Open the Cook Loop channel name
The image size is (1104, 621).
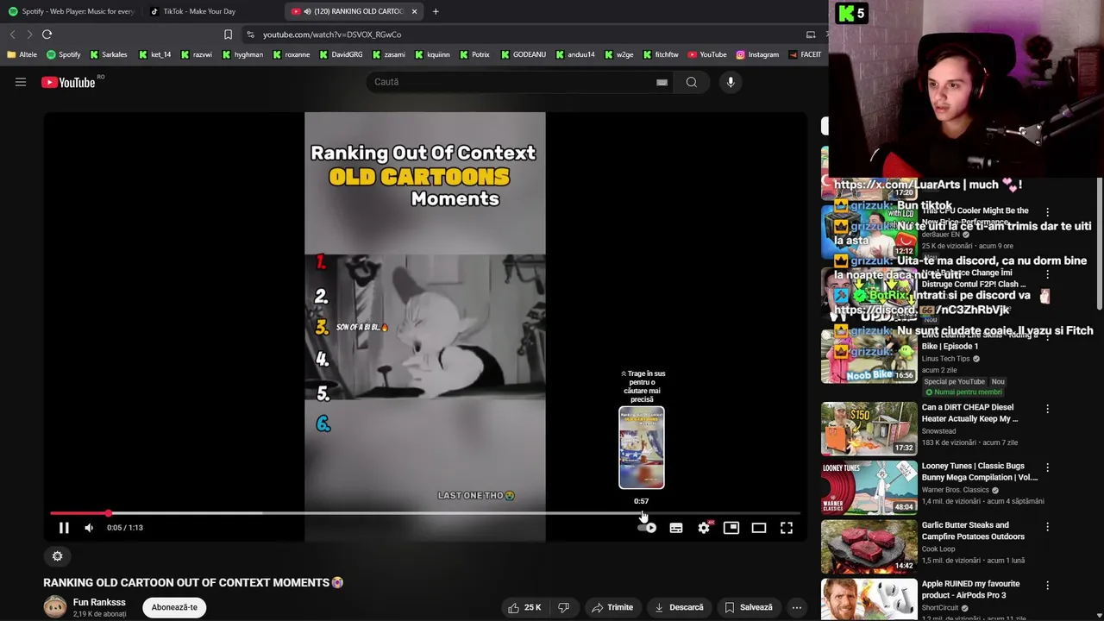pos(939,549)
